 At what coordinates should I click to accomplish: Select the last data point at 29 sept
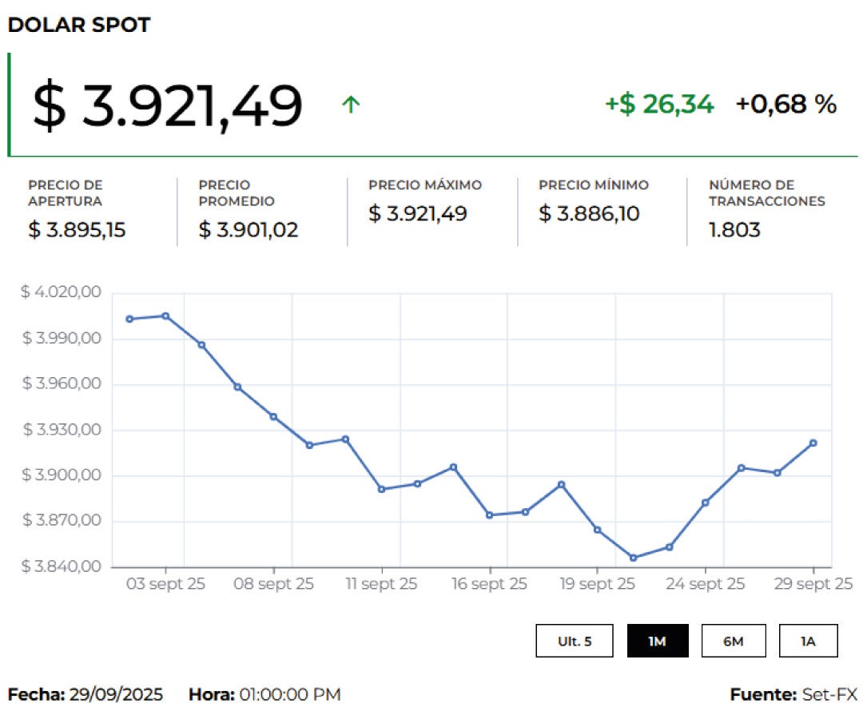813,443
